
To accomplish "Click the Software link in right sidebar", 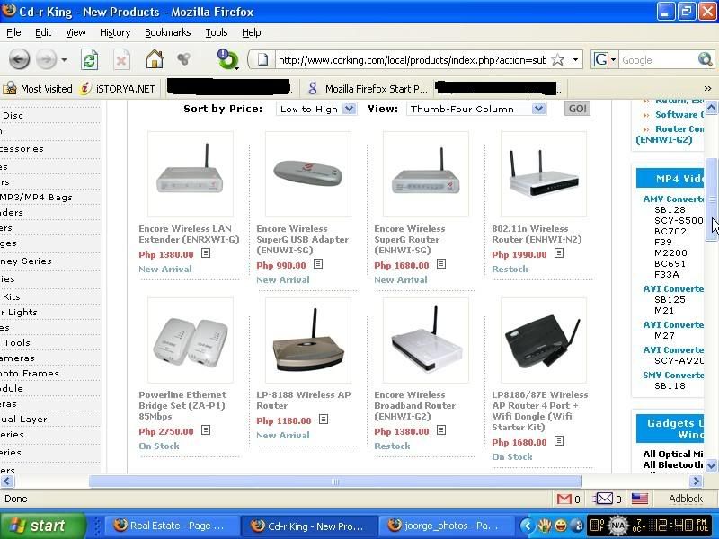I will (x=679, y=115).
